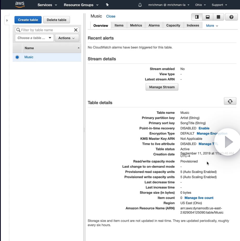The height and width of the screenshot is (241, 240).
Task: Click the magnifier icon in filter box
Action: pos(18,30)
